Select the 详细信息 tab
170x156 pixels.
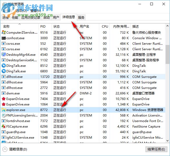[69, 17]
